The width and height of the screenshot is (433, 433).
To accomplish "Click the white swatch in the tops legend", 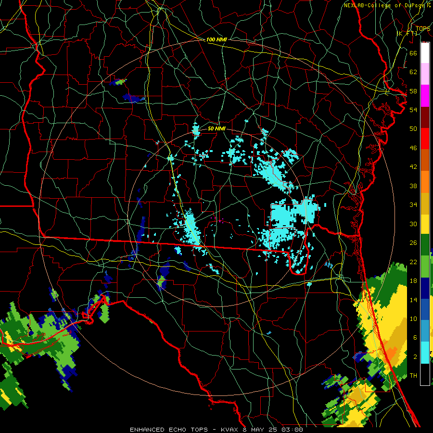I will point(425,53).
